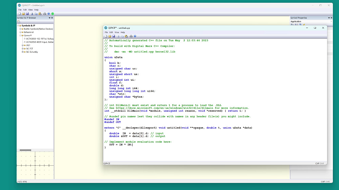339x190 pixels.
Task: Open Help menu in schematic window
Action: [x=36, y=10]
